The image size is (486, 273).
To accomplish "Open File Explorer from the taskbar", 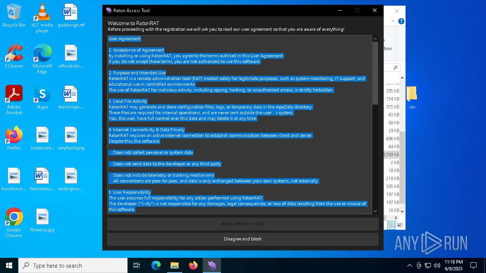I will (175, 265).
